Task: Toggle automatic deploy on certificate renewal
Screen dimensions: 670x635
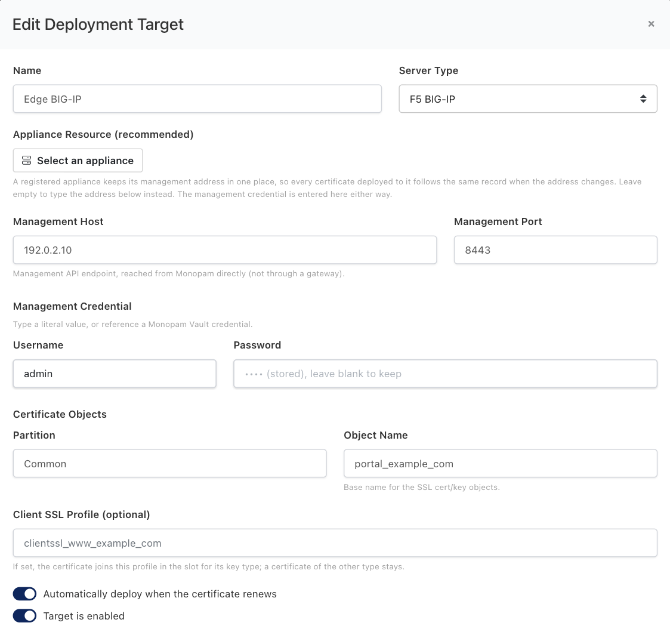Action: pyautogui.click(x=25, y=594)
